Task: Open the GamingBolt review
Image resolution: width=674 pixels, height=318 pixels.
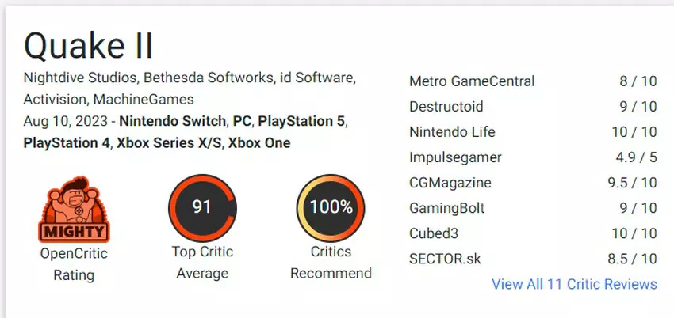Action: [x=448, y=208]
